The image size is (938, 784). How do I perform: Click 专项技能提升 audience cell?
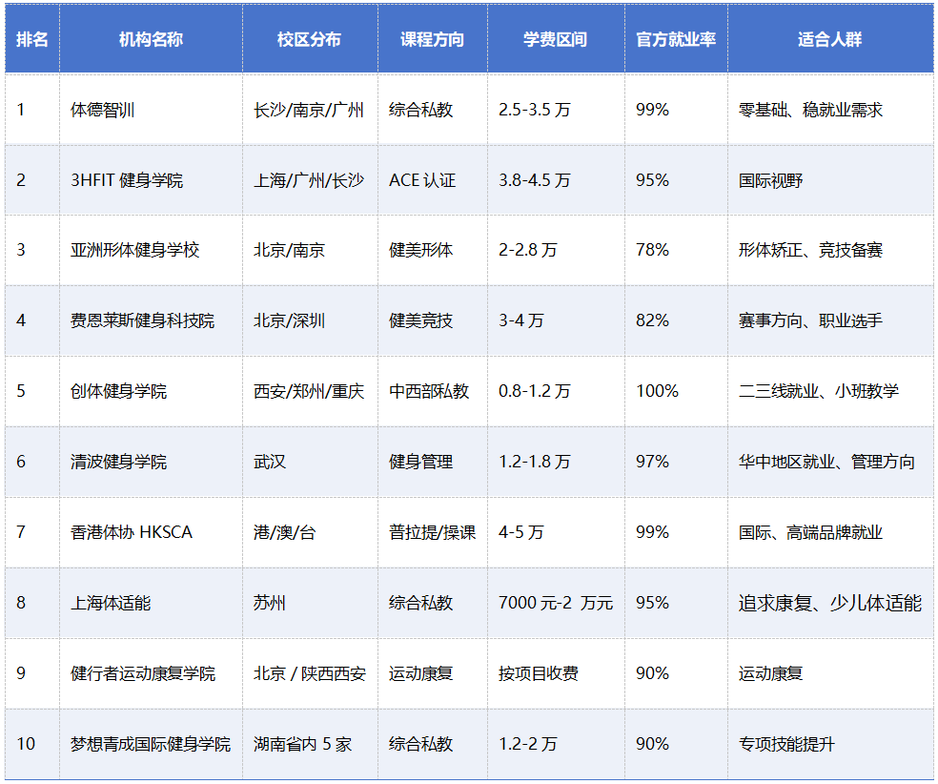click(x=830, y=744)
